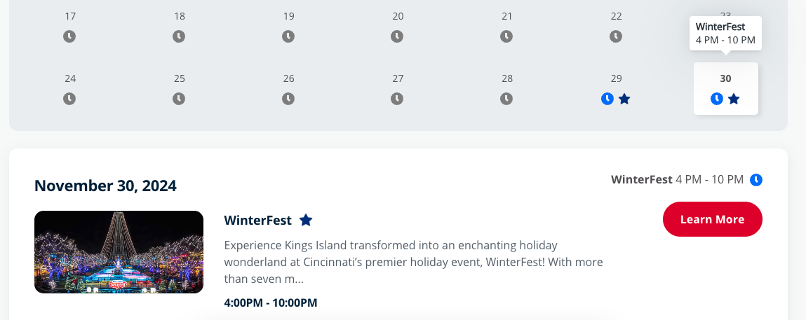The image size is (806, 320).
Task: Click the gray clock icon under 20
Action: [x=397, y=36]
